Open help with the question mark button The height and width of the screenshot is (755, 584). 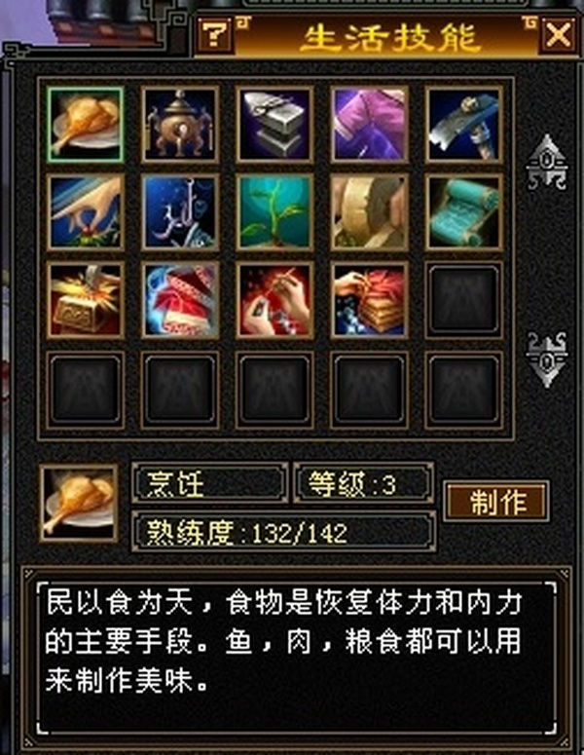215,34
